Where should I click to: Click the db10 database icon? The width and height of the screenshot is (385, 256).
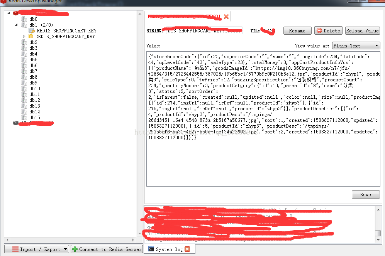point(24,89)
